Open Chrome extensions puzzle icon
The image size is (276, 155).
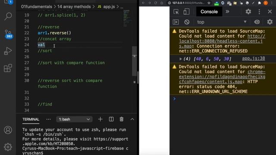259,3
